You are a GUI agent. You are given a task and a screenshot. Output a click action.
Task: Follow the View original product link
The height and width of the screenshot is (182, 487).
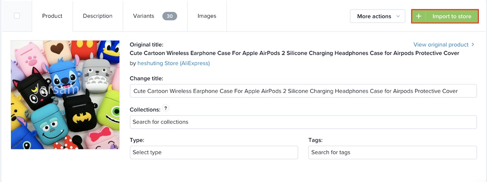point(441,45)
